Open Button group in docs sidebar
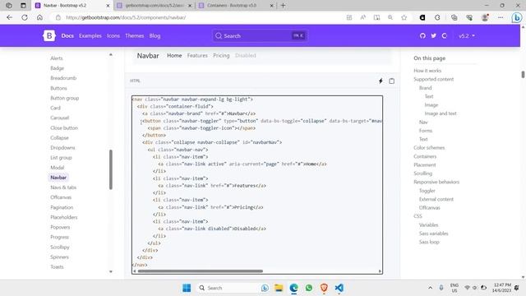Screen dimensions: 526x296 coord(64,98)
